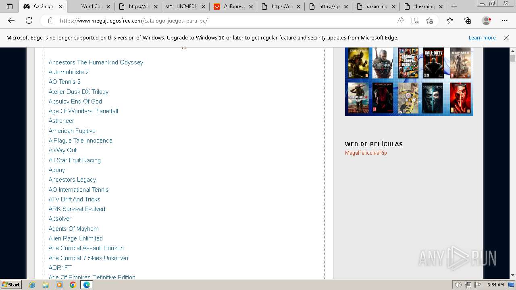The width and height of the screenshot is (516, 290).
Task: Open AO International Tennis link
Action: (79, 190)
